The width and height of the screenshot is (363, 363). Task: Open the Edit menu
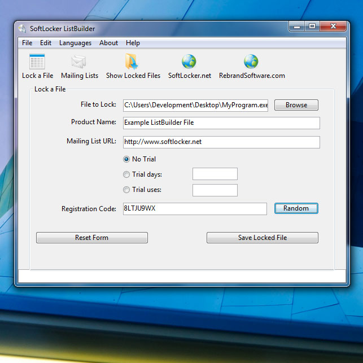pos(46,43)
